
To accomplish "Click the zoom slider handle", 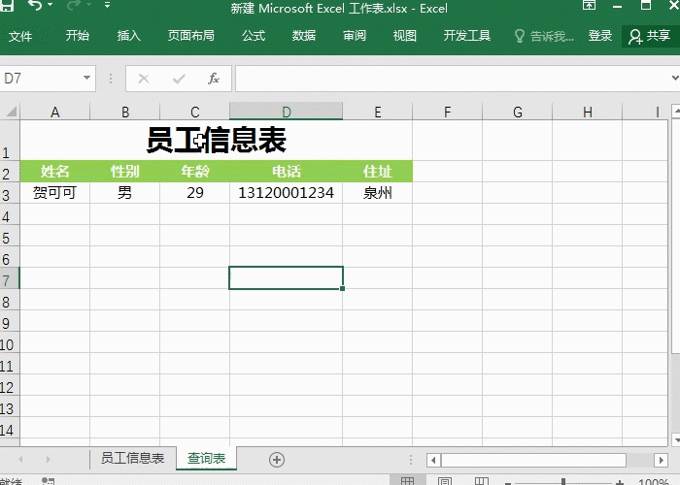I will (x=563, y=481).
